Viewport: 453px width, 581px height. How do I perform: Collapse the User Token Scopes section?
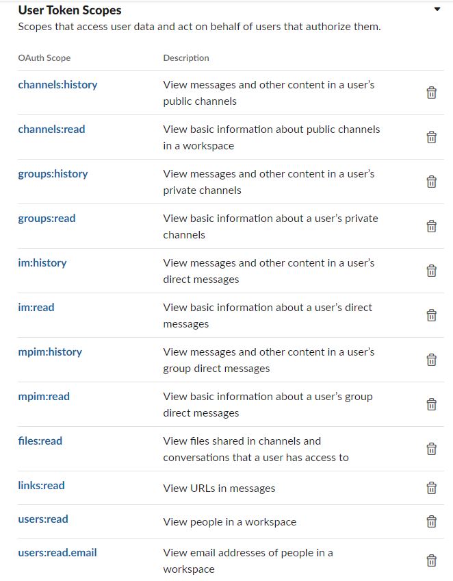436,8
